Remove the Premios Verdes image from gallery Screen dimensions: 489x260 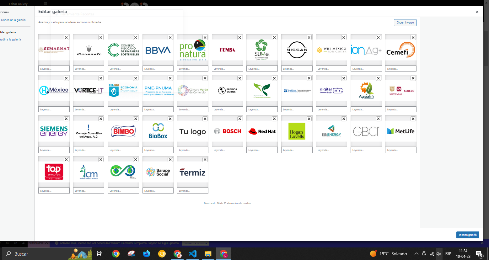(x=239, y=78)
